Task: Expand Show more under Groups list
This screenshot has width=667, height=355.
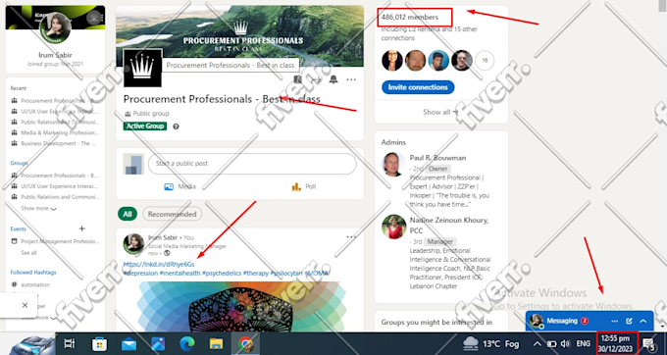Action: tap(38, 208)
